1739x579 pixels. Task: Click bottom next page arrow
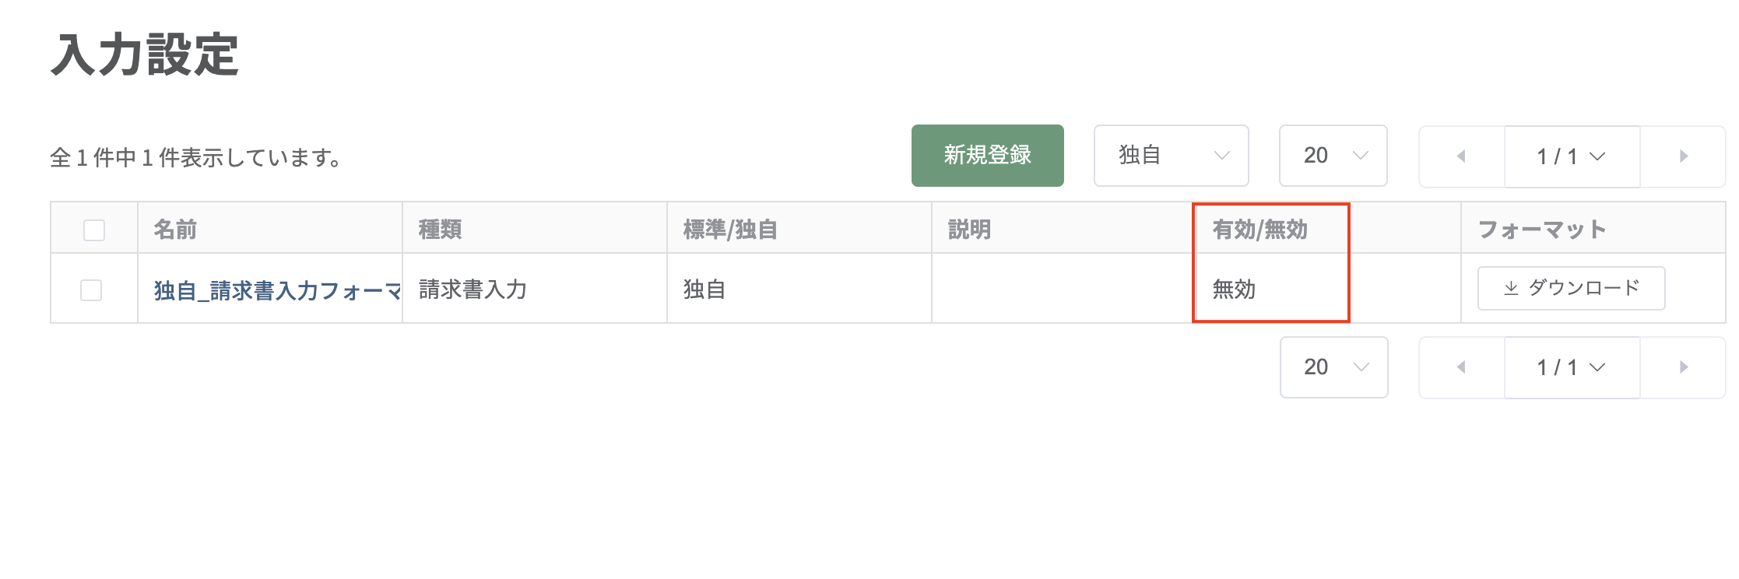click(x=1683, y=367)
